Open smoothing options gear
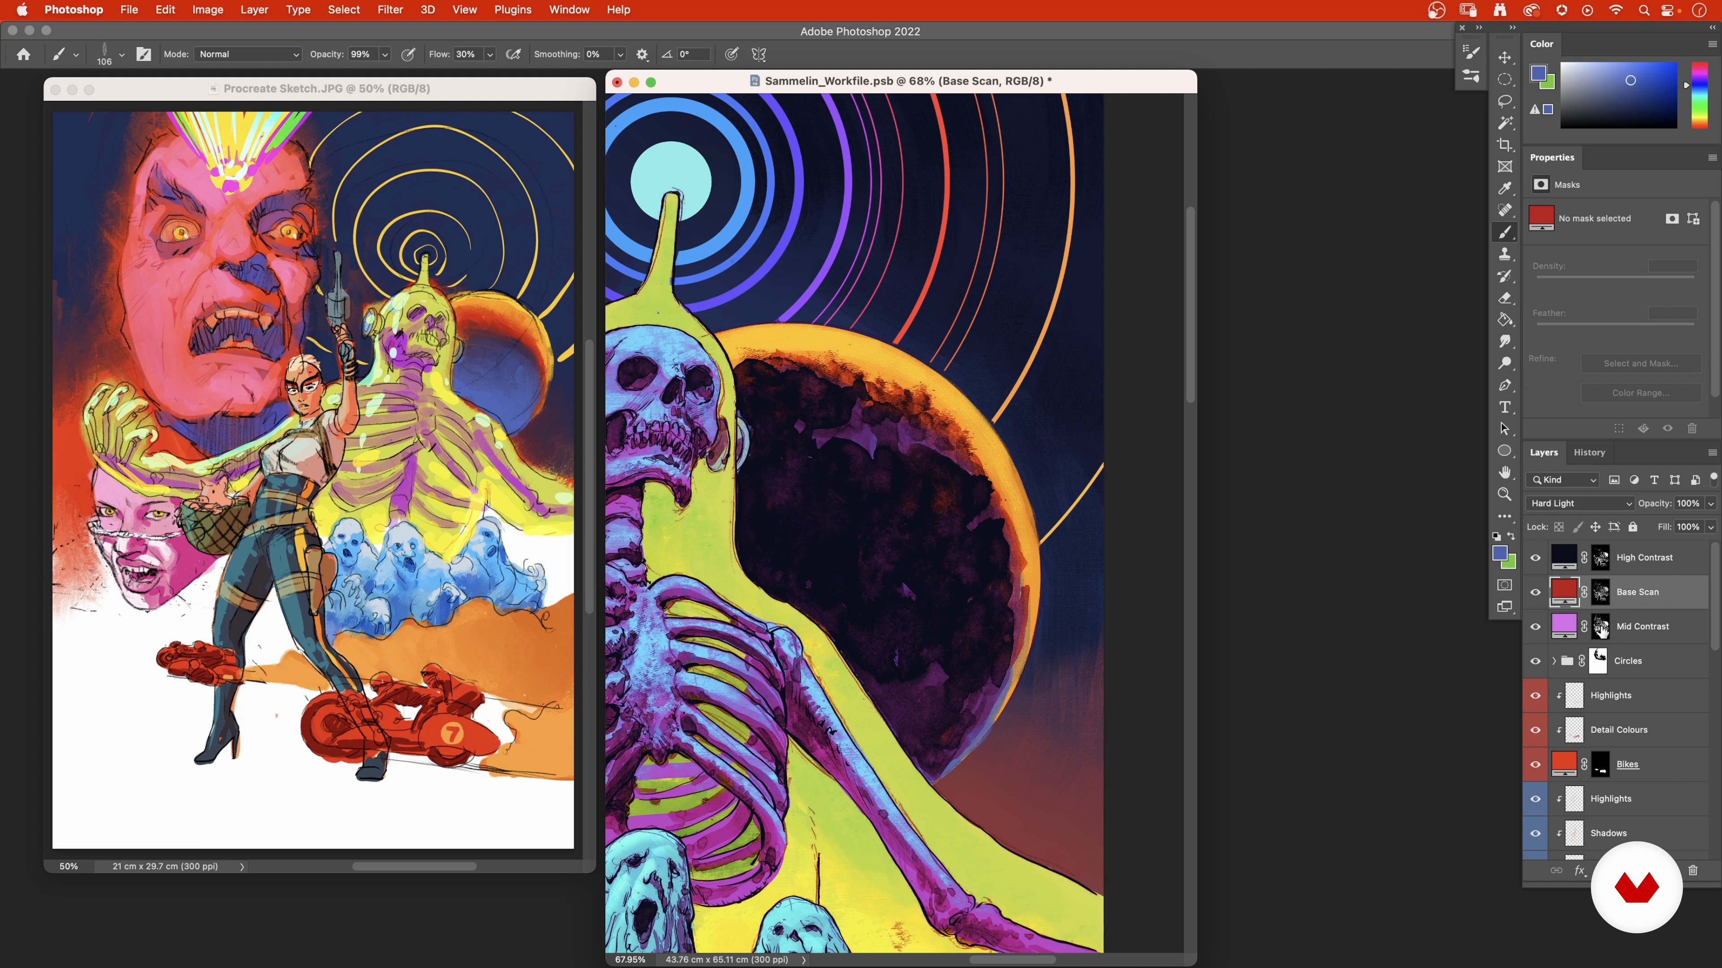 click(642, 54)
